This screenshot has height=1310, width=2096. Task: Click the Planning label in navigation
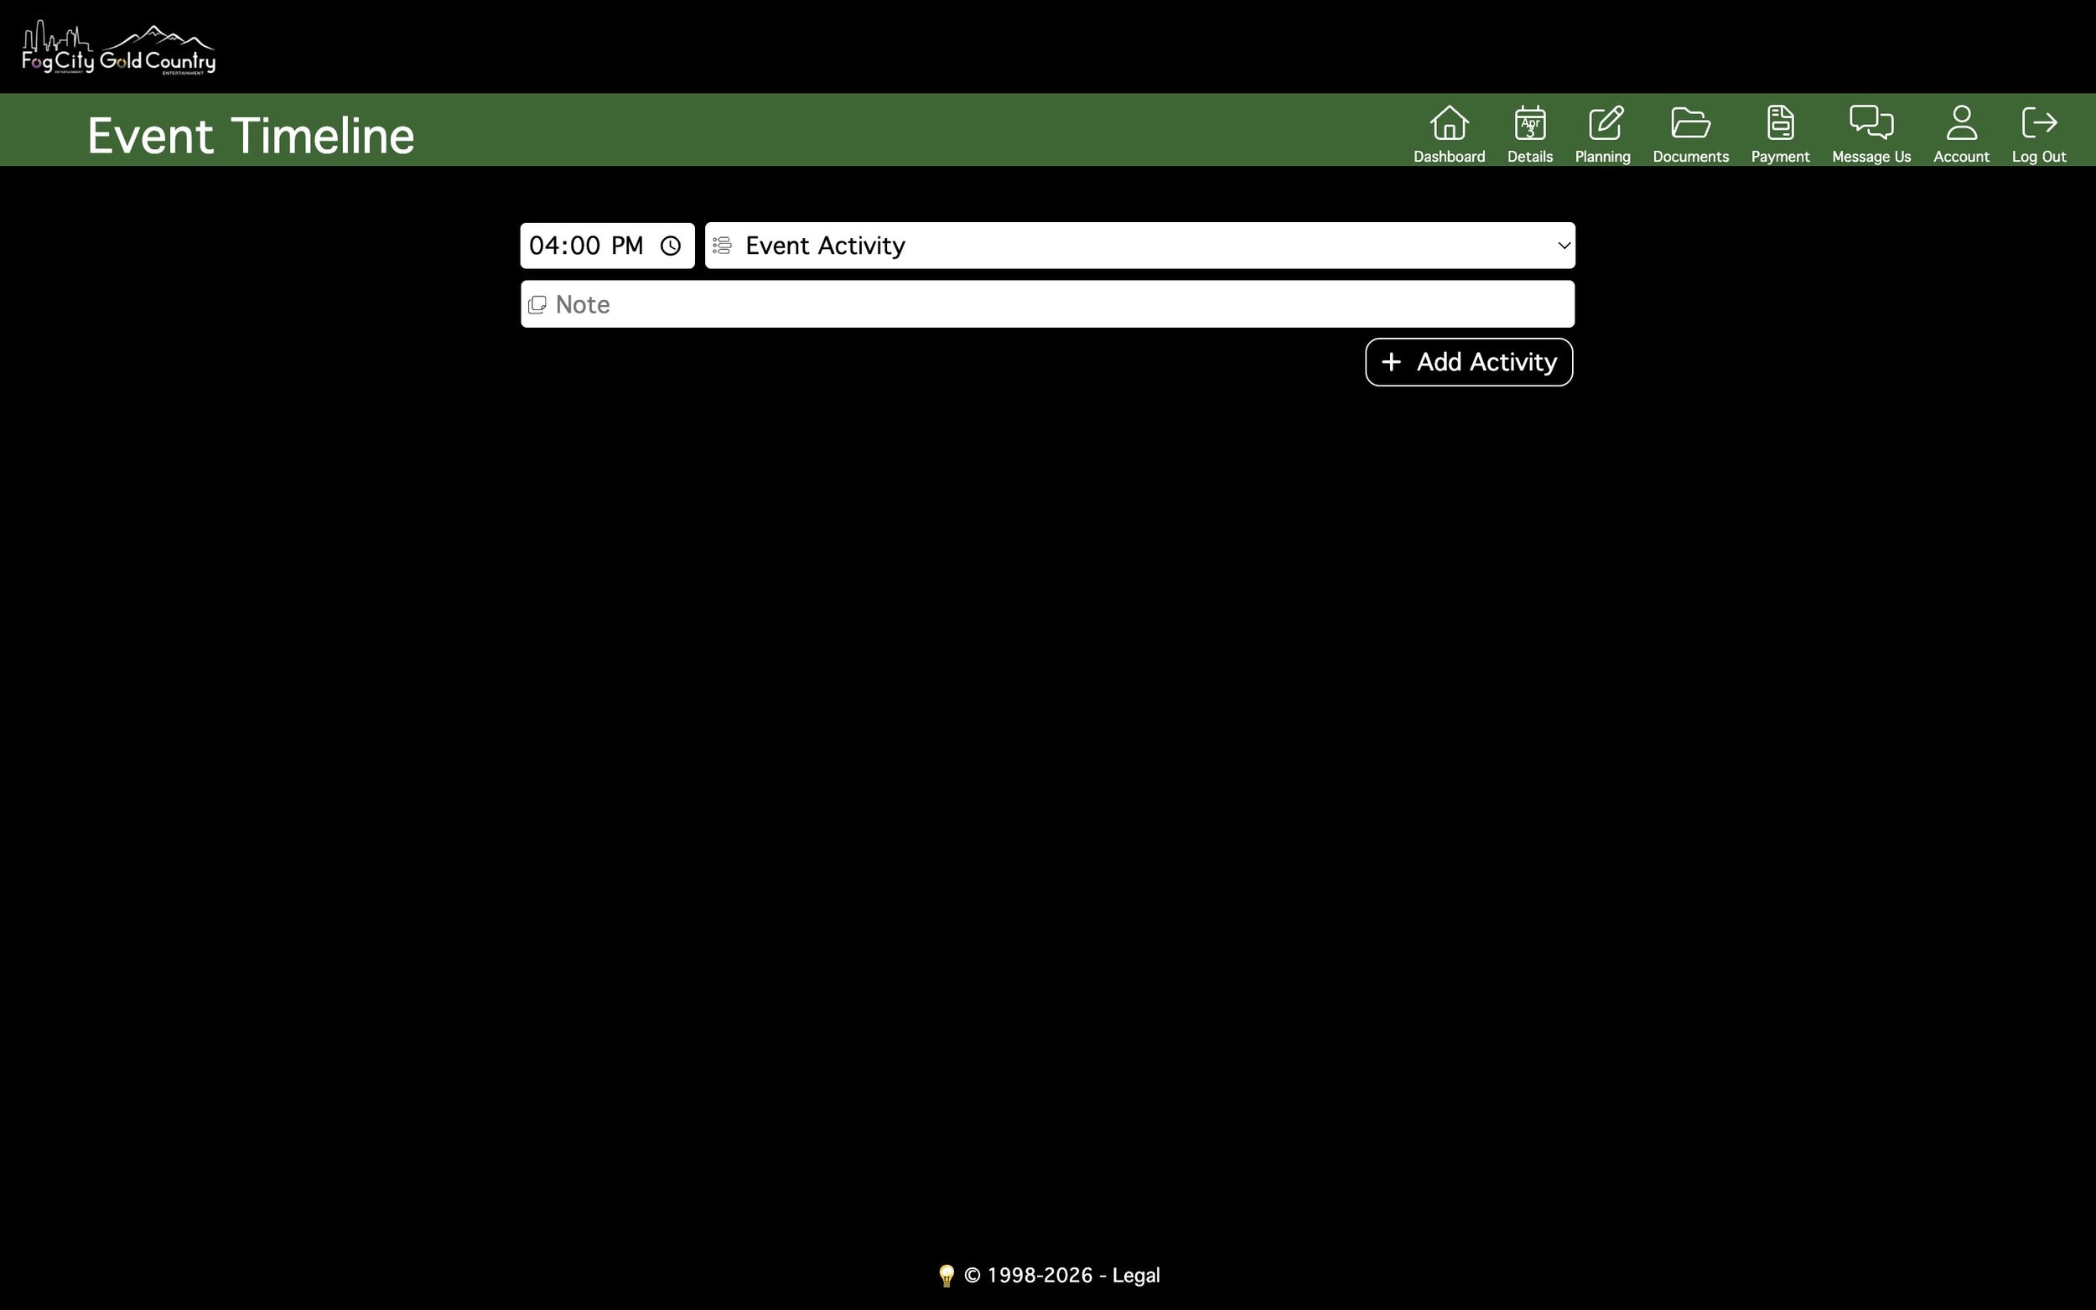click(1602, 157)
